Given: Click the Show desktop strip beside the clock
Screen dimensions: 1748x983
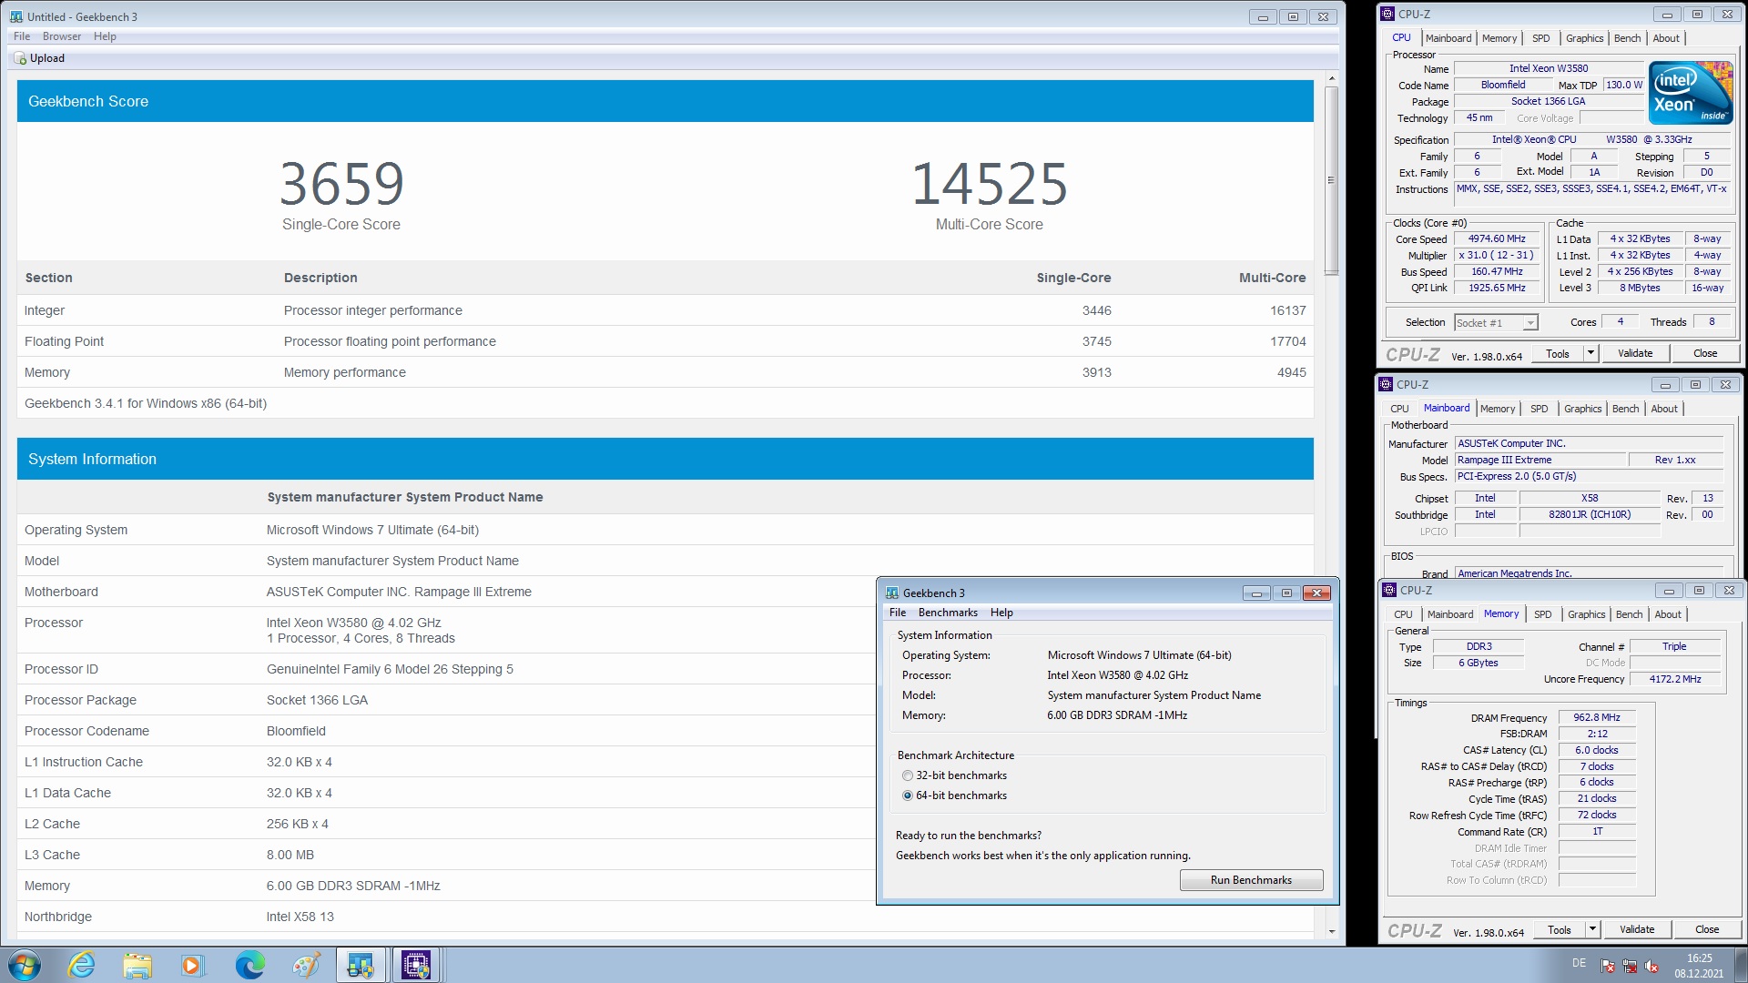Looking at the screenshot, I should click(x=1741, y=965).
